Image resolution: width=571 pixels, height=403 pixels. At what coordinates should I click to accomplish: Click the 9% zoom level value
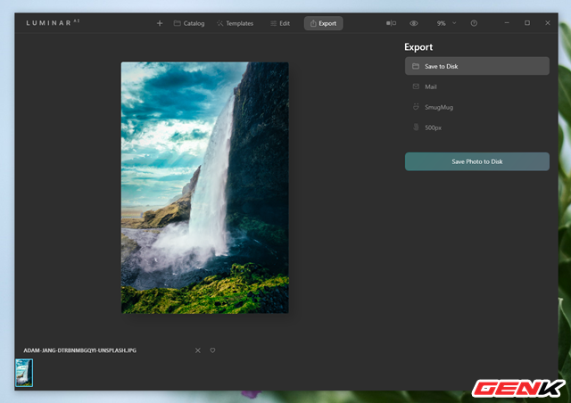441,23
